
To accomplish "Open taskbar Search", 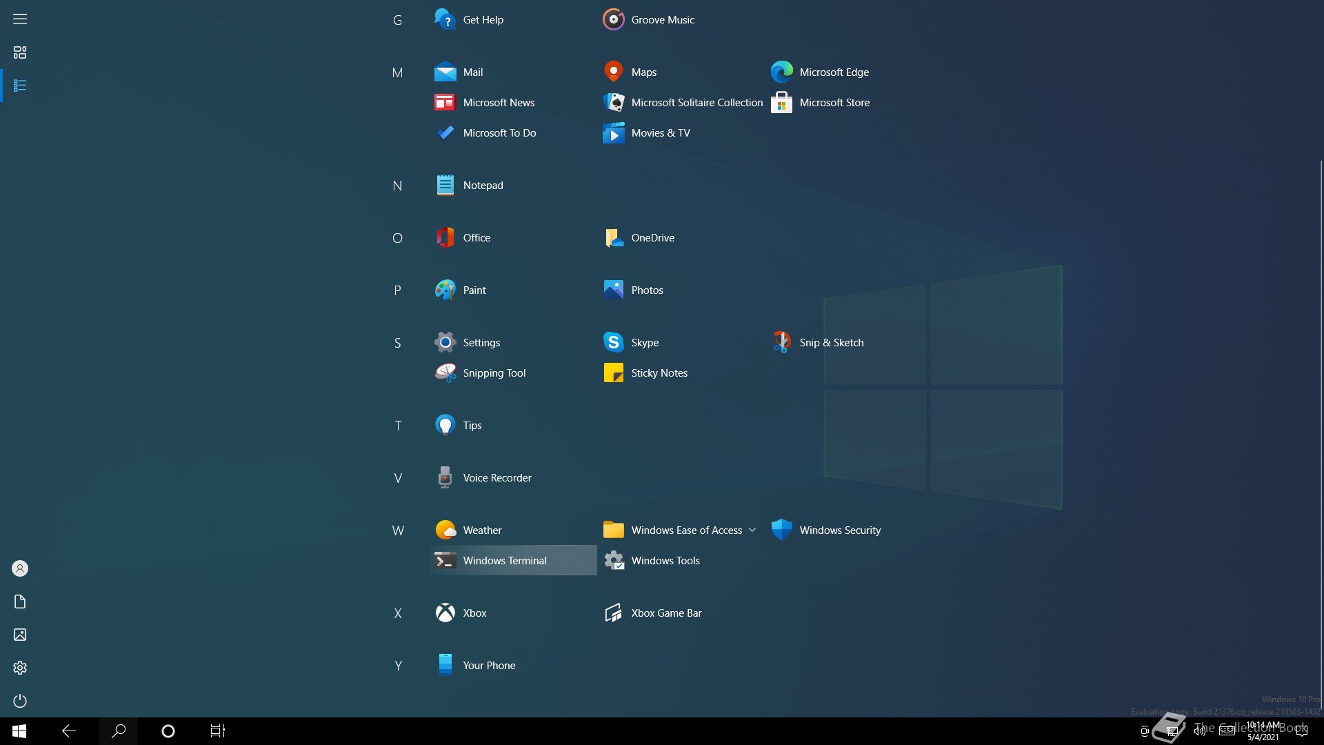I will (x=119, y=731).
